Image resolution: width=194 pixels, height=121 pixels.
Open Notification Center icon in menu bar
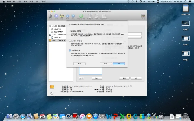[x=190, y=2]
